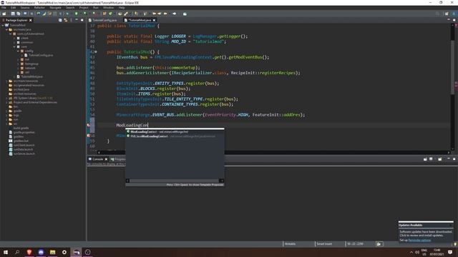Click the Pin Editor toolbar icon

(x=185, y=14)
